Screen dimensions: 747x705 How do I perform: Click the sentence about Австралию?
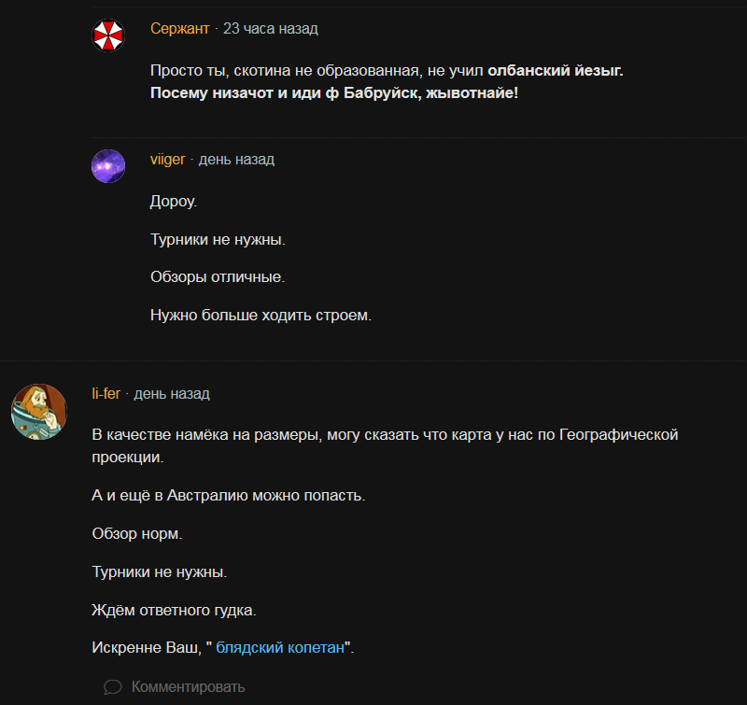tap(228, 495)
